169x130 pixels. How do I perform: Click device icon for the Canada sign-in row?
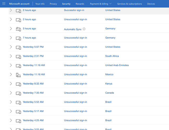[x=18, y=93]
